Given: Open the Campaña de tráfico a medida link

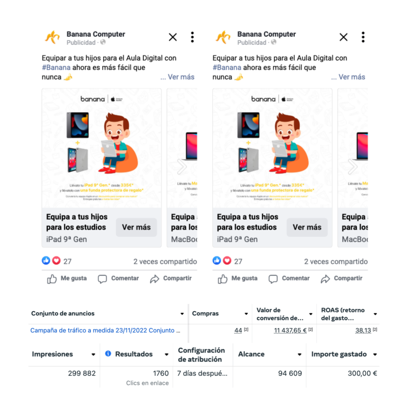Looking at the screenshot, I should point(105,330).
